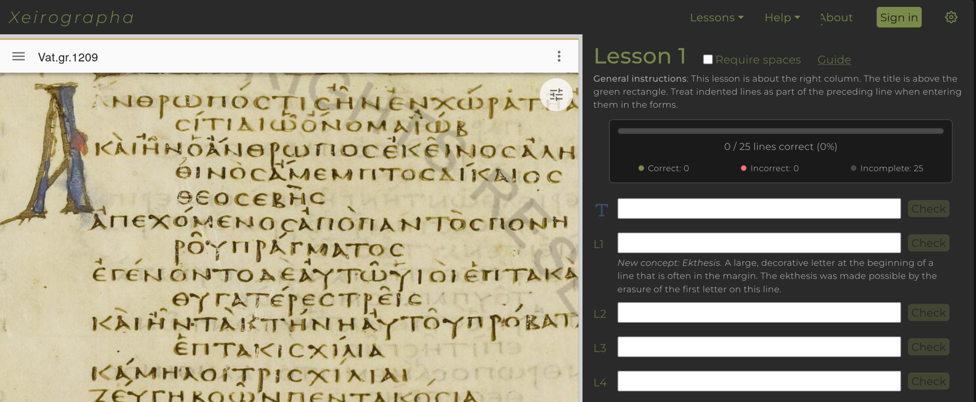Enable the Require spaces checkbox
The image size is (976, 402).
(708, 59)
